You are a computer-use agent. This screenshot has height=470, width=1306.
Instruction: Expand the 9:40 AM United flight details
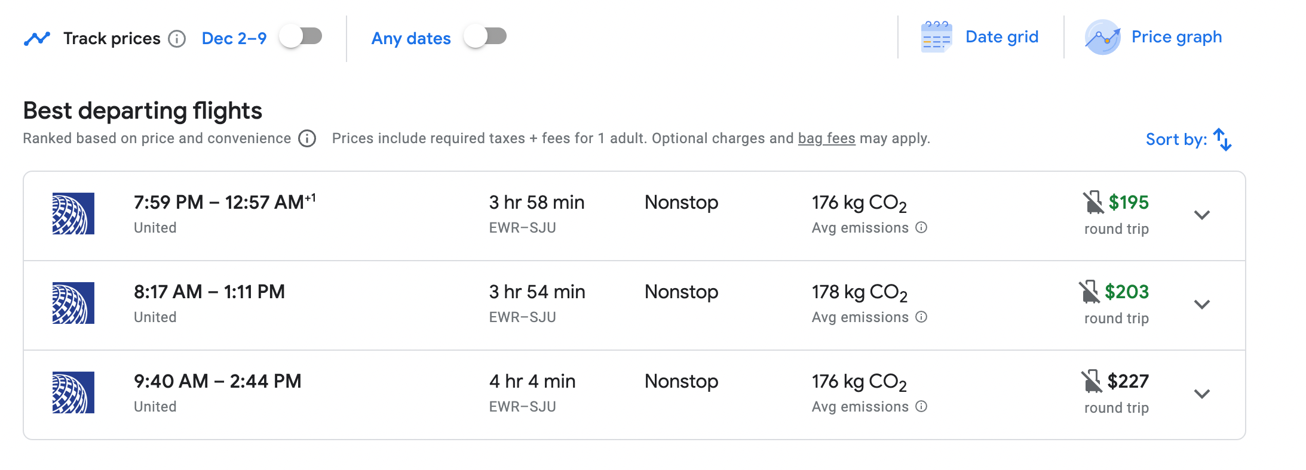pyautogui.click(x=1201, y=394)
